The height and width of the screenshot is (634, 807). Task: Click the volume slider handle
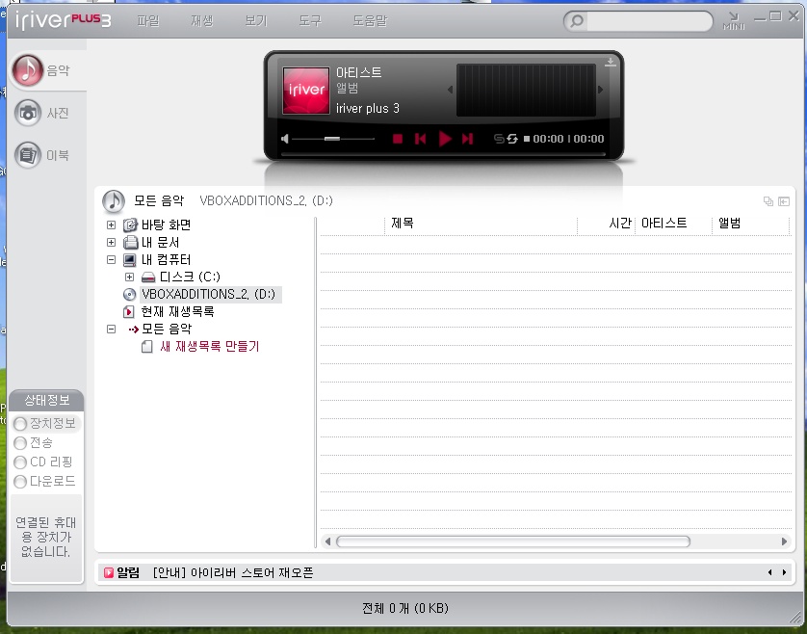coord(332,139)
